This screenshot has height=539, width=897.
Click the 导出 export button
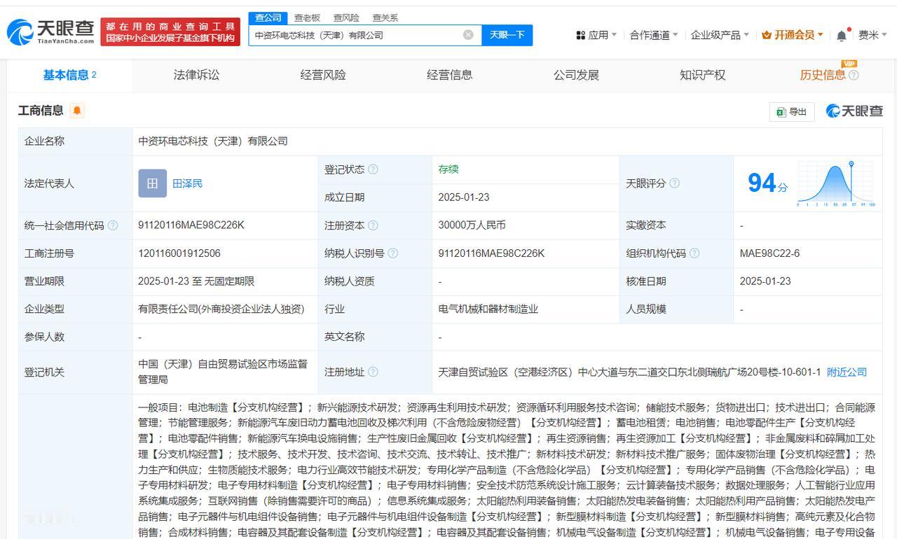click(792, 111)
